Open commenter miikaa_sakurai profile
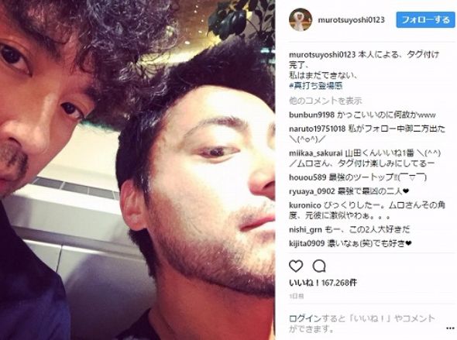This screenshot has height=340, width=457. [x=316, y=153]
